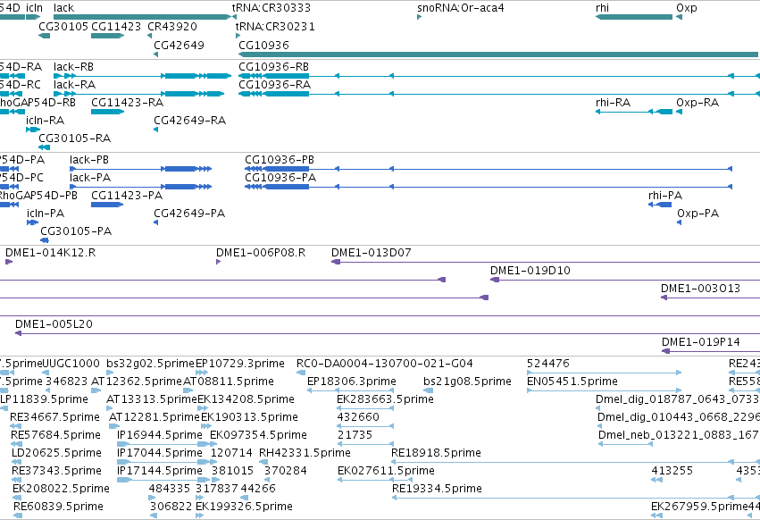Click the 413255 EST label

coord(672,471)
